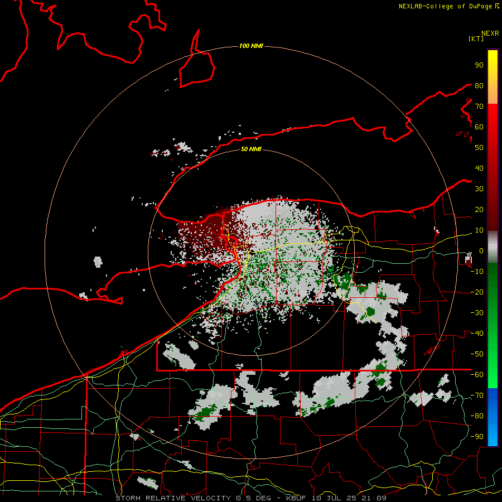This screenshot has height=502, width=502.
Task: Click the -40 knot scale label
Action: pyautogui.click(x=477, y=334)
